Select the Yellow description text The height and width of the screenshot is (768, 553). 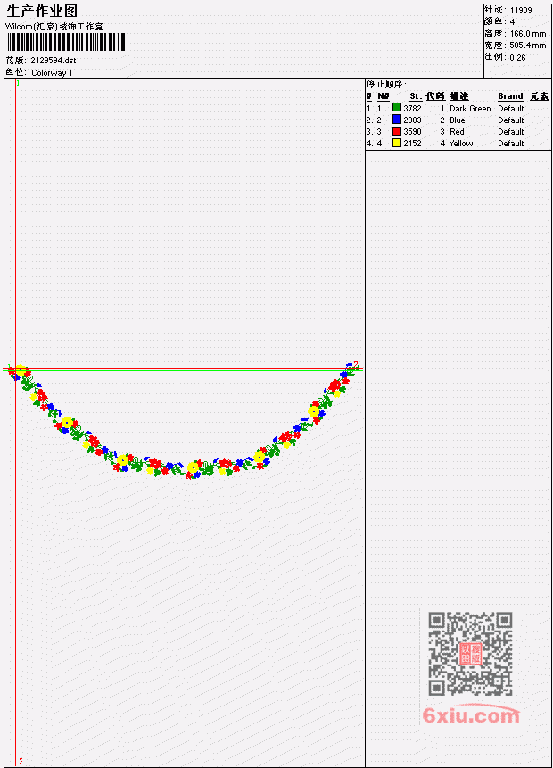click(x=461, y=144)
